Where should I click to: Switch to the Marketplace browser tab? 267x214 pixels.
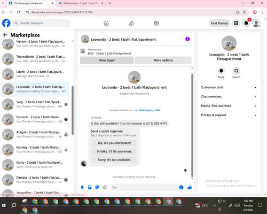tap(81, 3)
